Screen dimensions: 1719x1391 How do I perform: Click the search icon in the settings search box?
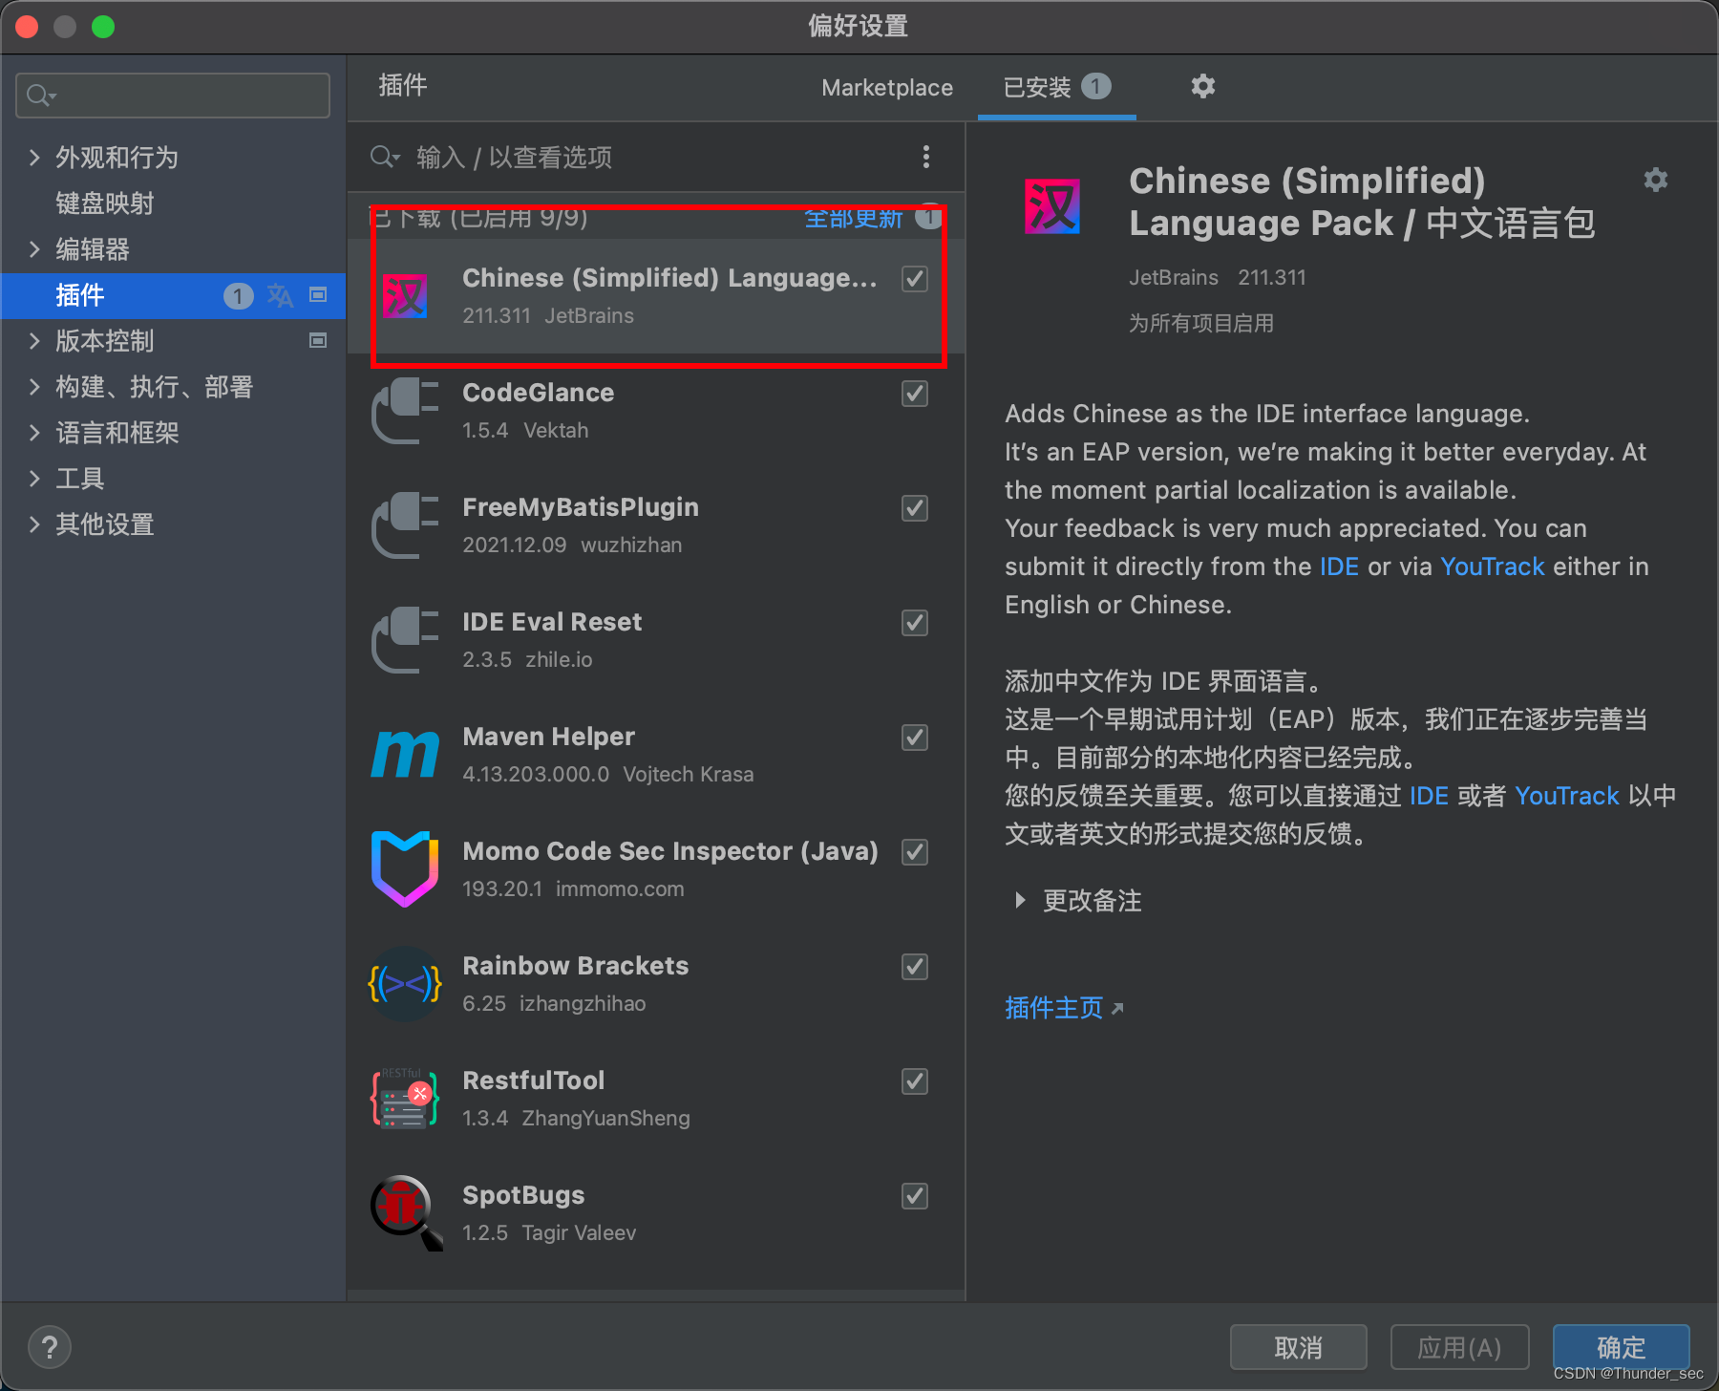tap(40, 96)
